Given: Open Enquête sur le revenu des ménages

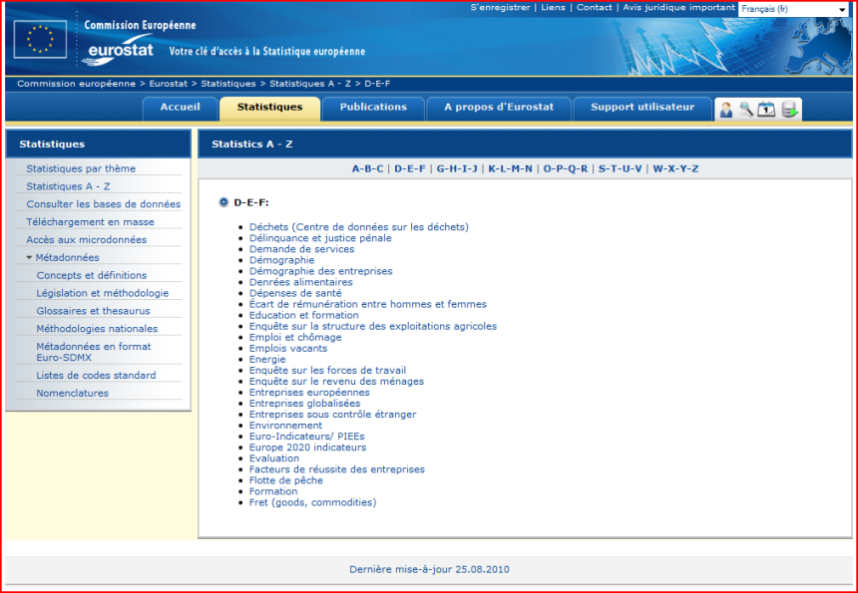Looking at the screenshot, I should pos(336,382).
